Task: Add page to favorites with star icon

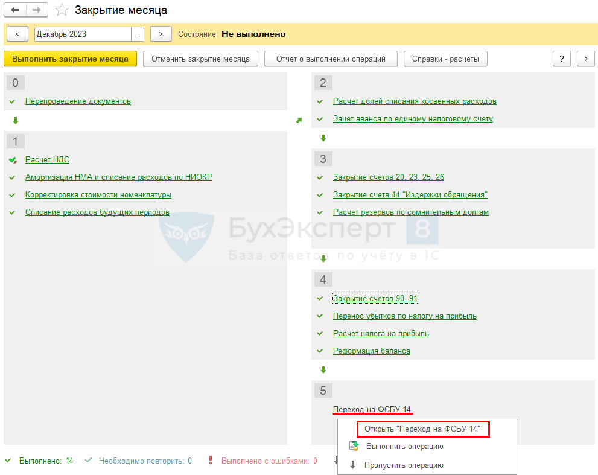Action: coord(61,10)
